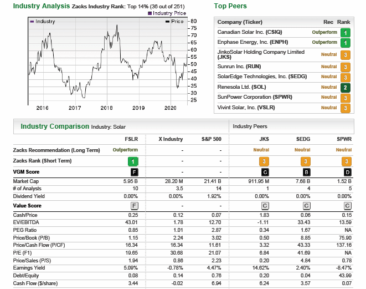Click FSLR Value Score F badge

pyautogui.click(x=134, y=206)
